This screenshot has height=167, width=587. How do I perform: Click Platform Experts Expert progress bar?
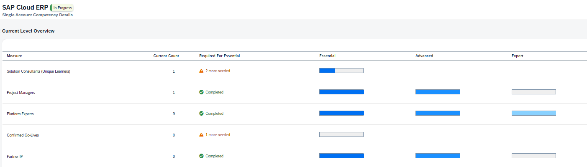tap(533, 113)
